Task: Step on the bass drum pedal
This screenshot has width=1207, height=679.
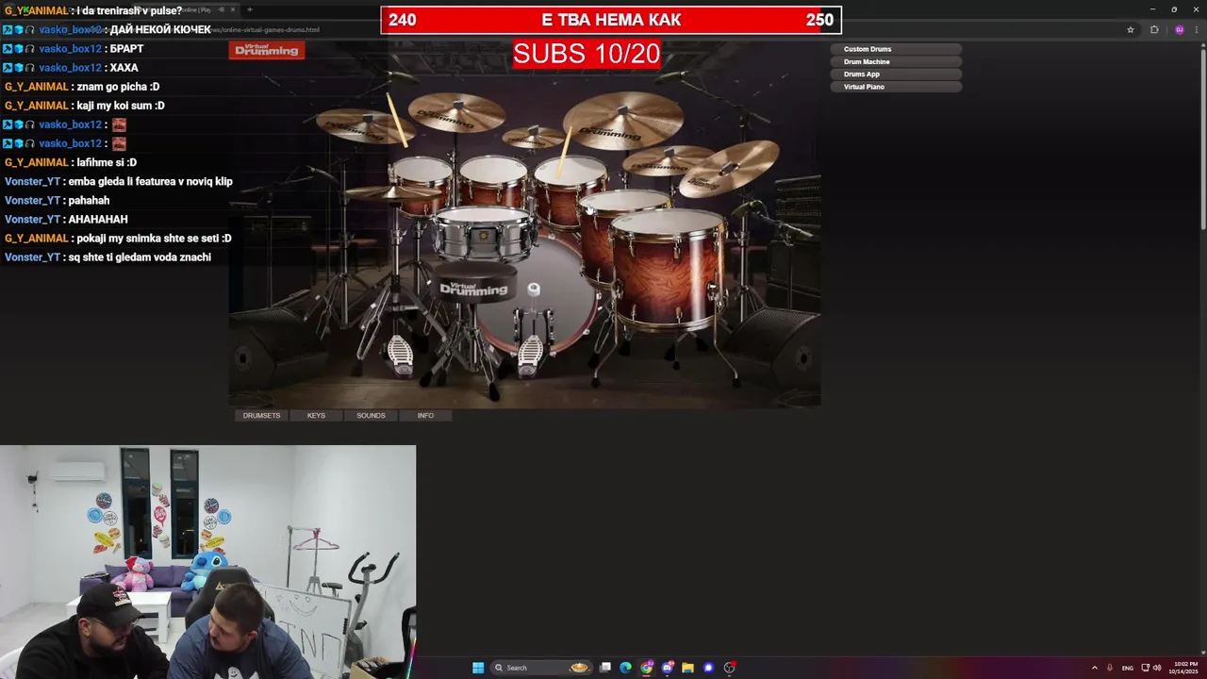Action: pos(530,358)
